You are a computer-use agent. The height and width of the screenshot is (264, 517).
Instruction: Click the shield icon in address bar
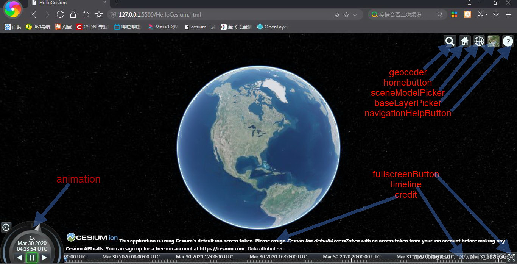(x=113, y=15)
